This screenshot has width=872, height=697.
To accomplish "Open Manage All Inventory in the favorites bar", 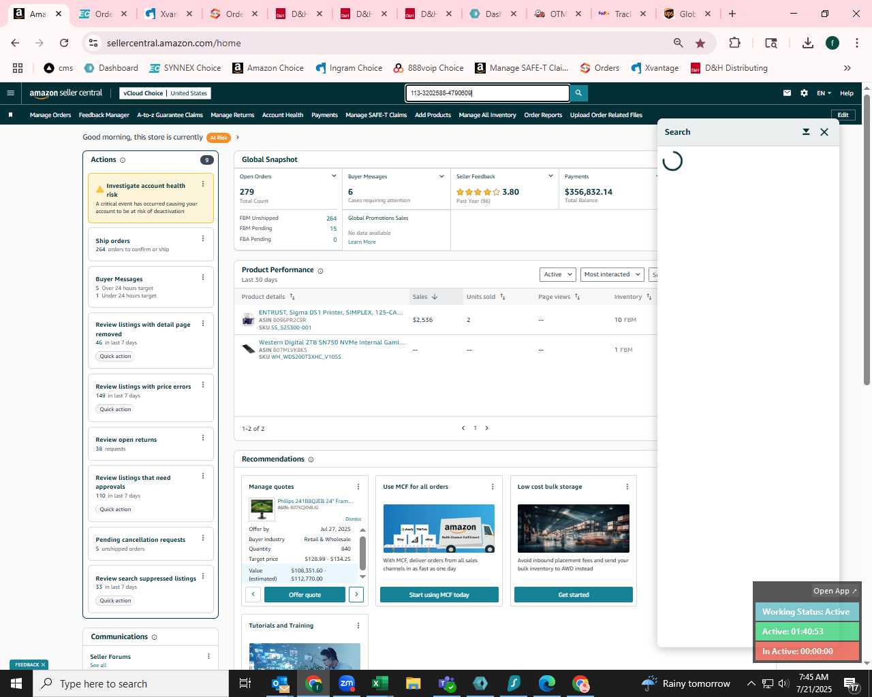I will [x=487, y=115].
